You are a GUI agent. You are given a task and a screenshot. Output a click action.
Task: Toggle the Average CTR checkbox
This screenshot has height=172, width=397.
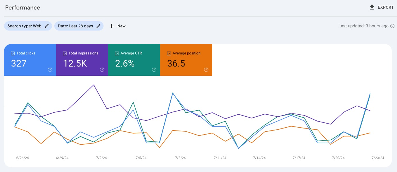tap(117, 53)
